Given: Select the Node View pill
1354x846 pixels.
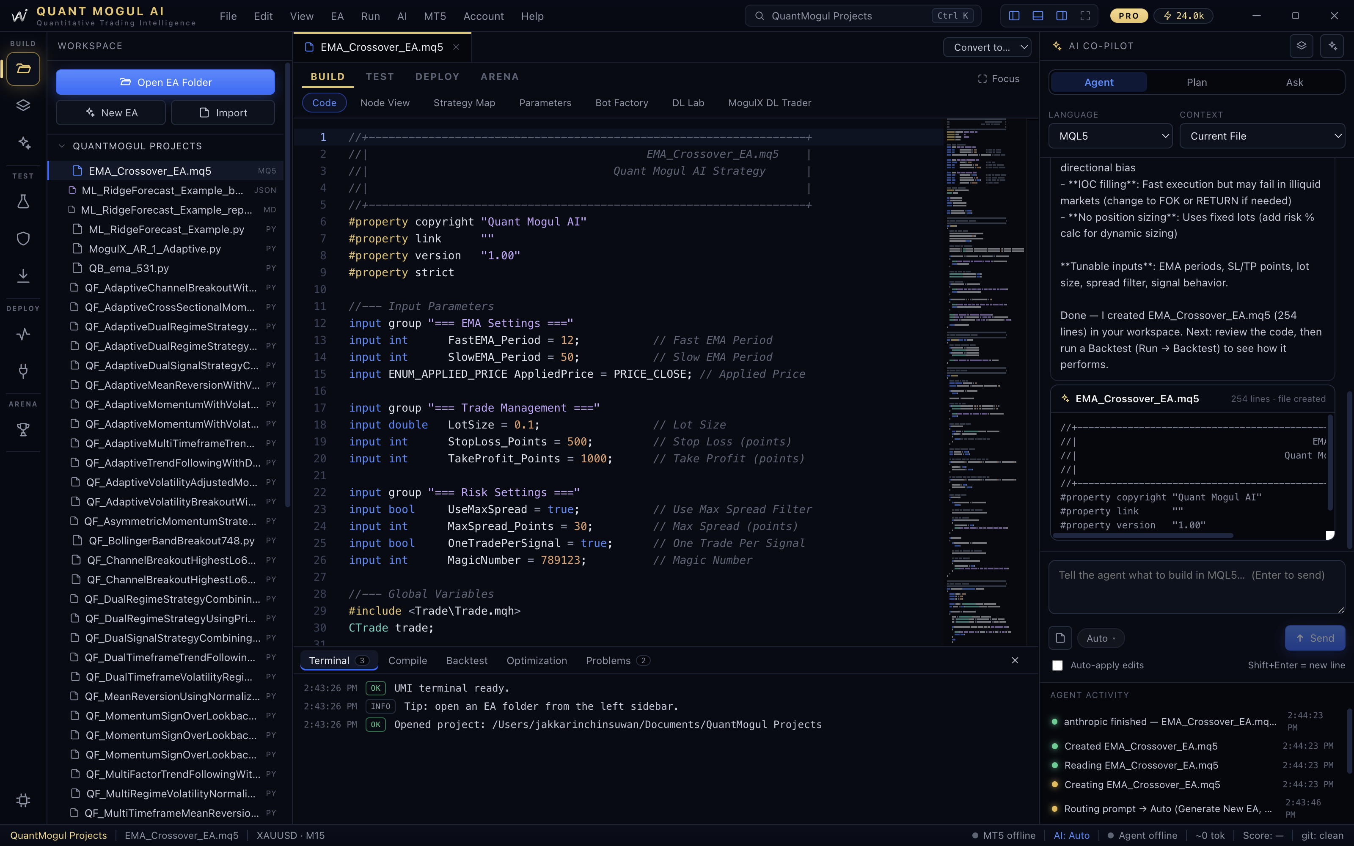Looking at the screenshot, I should (x=385, y=103).
